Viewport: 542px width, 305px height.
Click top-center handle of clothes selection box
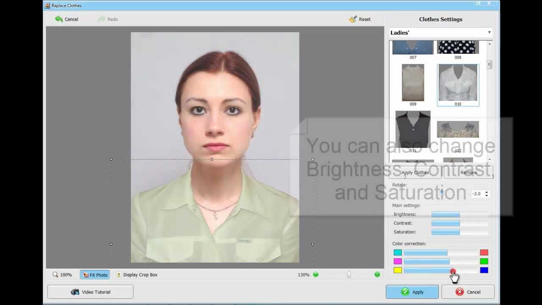pyautogui.click(x=212, y=159)
